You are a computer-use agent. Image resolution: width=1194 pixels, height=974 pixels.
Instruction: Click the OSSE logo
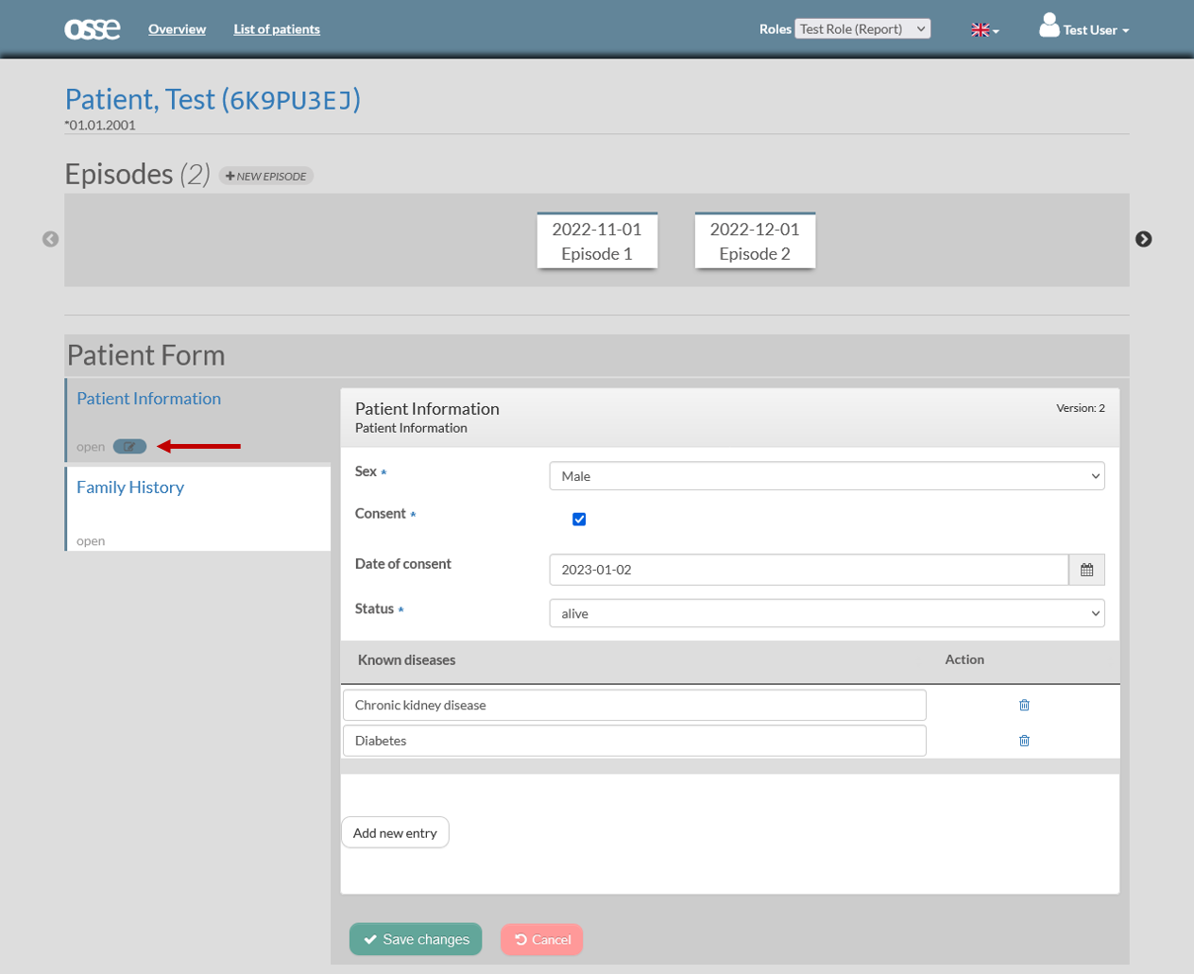pyautogui.click(x=92, y=29)
